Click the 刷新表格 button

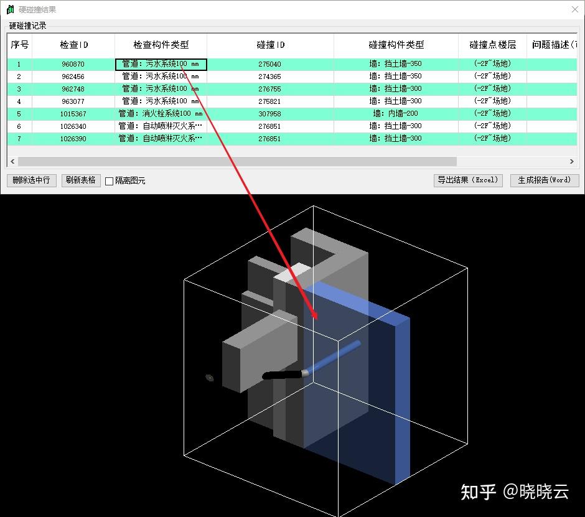[x=81, y=180]
